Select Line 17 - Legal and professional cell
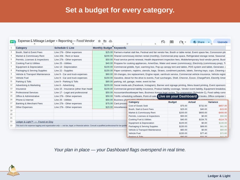This screenshot has width=240, height=180. click(x=73, y=92)
